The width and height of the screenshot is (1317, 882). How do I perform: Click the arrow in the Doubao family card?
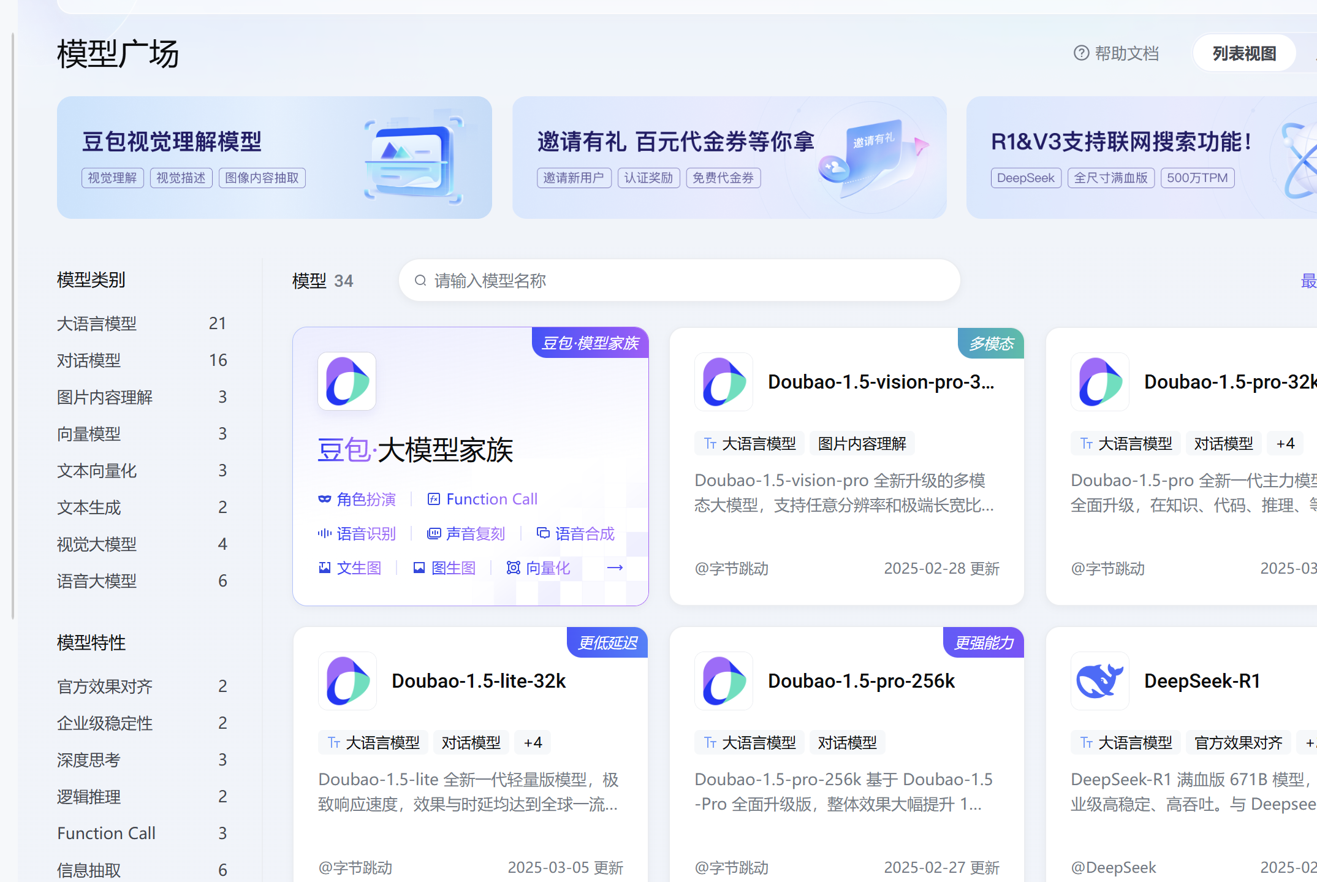point(615,568)
